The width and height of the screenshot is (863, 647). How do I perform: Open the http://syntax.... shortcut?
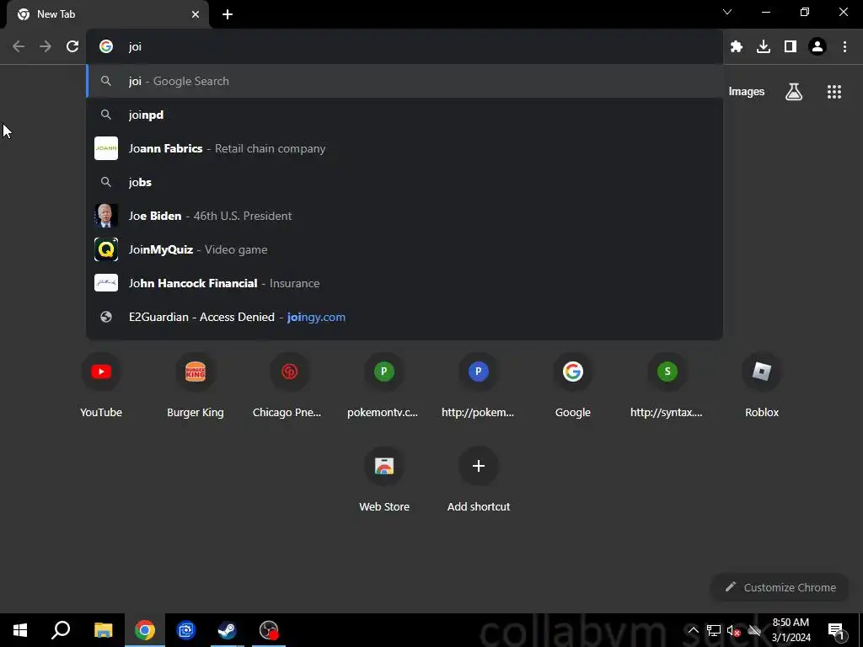667,386
